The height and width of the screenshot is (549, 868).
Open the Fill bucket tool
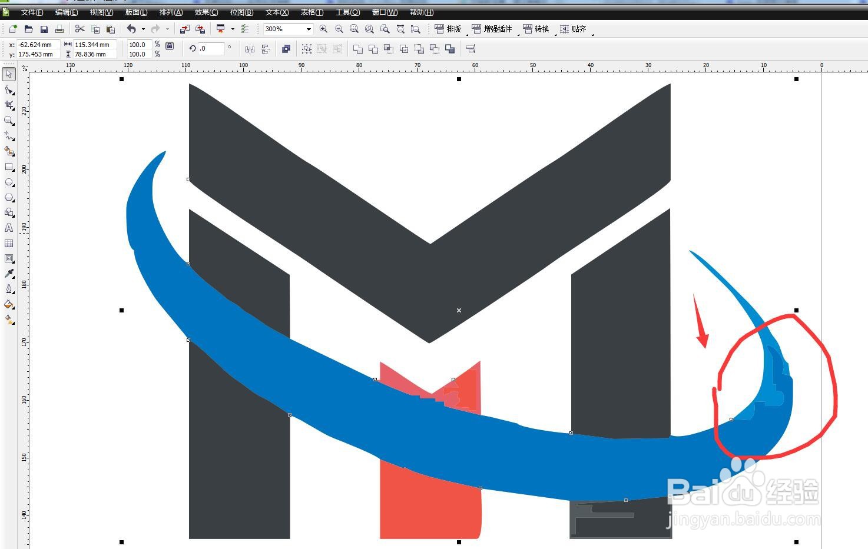pos(9,304)
